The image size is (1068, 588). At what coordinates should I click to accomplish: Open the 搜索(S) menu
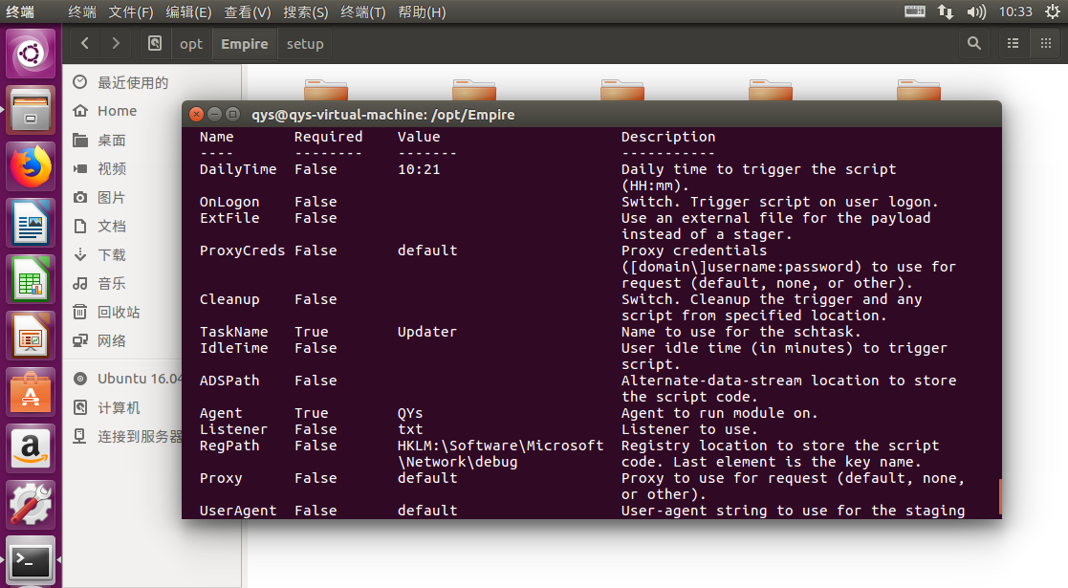pos(306,12)
